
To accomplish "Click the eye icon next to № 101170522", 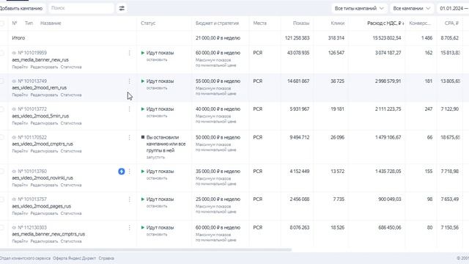I will click(14, 137).
